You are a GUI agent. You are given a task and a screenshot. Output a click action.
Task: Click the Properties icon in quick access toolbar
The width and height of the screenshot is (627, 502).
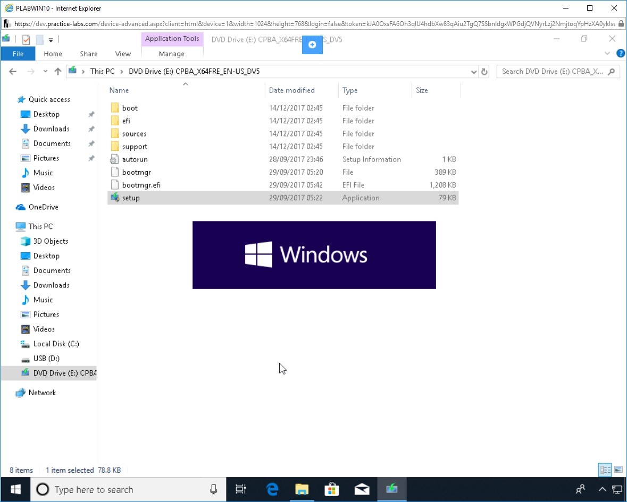[27, 39]
